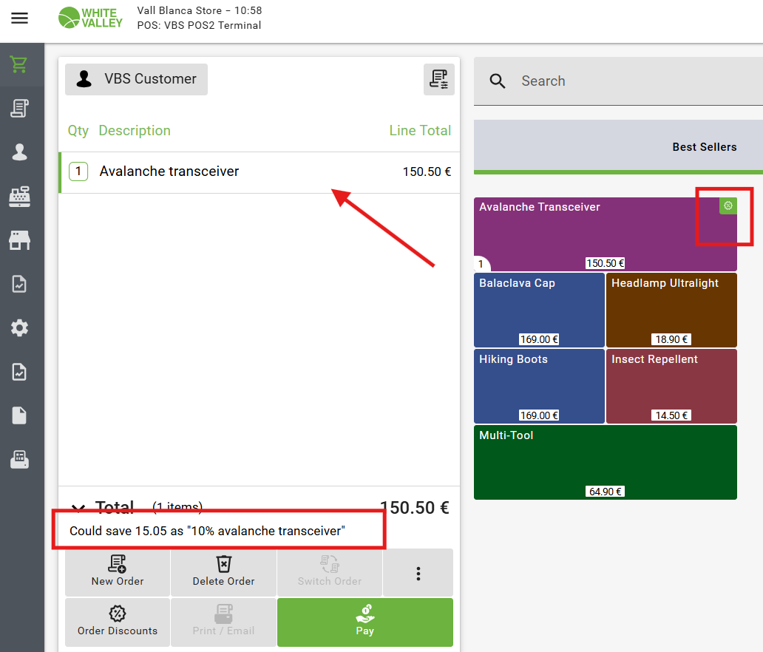Click the order total 150.50 € amount
This screenshot has width=763, height=652.
pyautogui.click(x=415, y=508)
